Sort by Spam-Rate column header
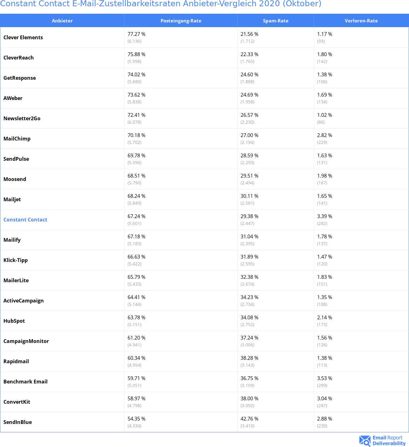The image size is (409, 447). click(x=275, y=21)
